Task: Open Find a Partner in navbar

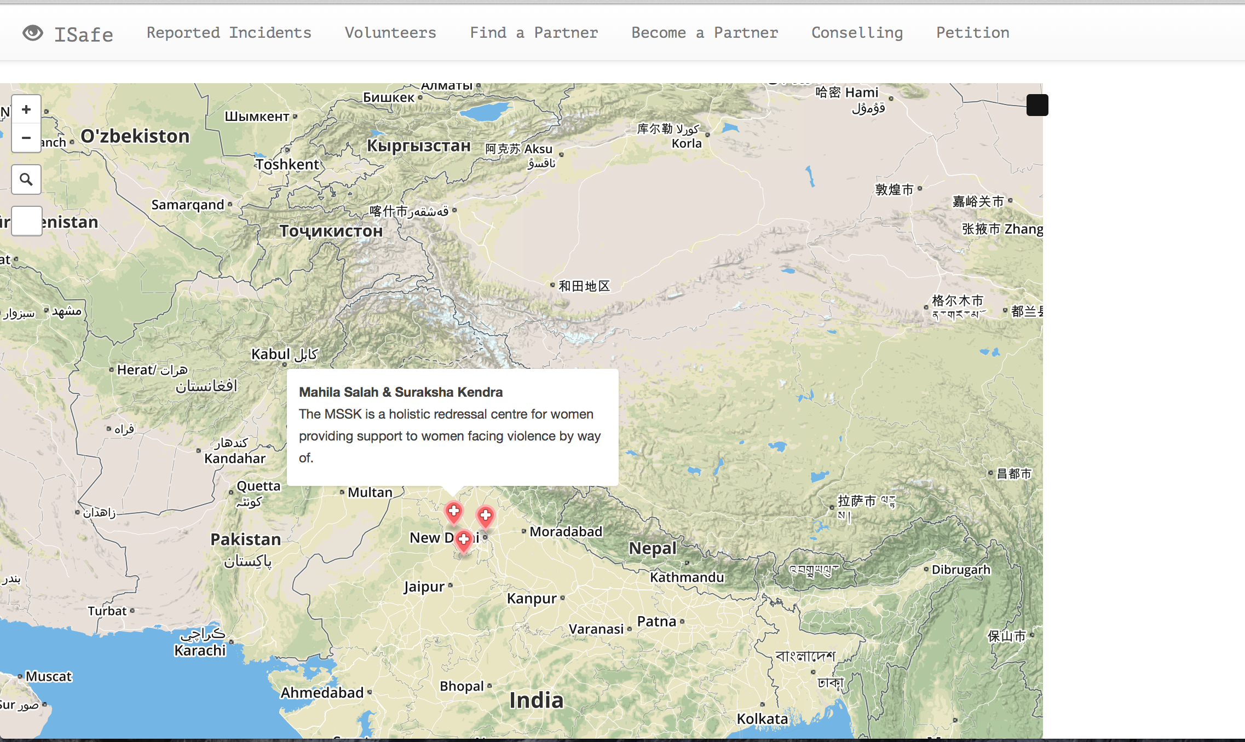Action: pos(534,33)
